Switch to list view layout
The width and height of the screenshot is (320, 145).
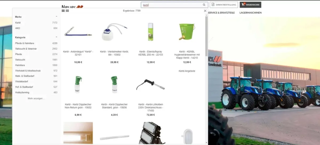[x=63, y=11]
